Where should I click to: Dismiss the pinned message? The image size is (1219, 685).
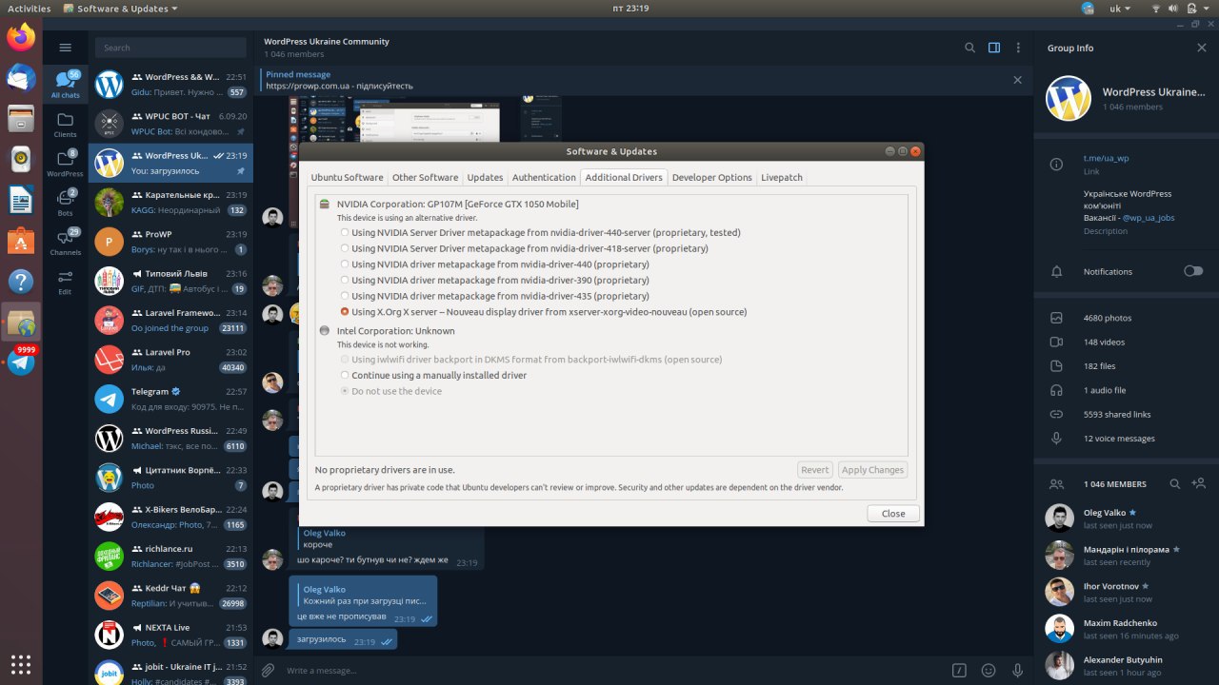[x=1017, y=80]
